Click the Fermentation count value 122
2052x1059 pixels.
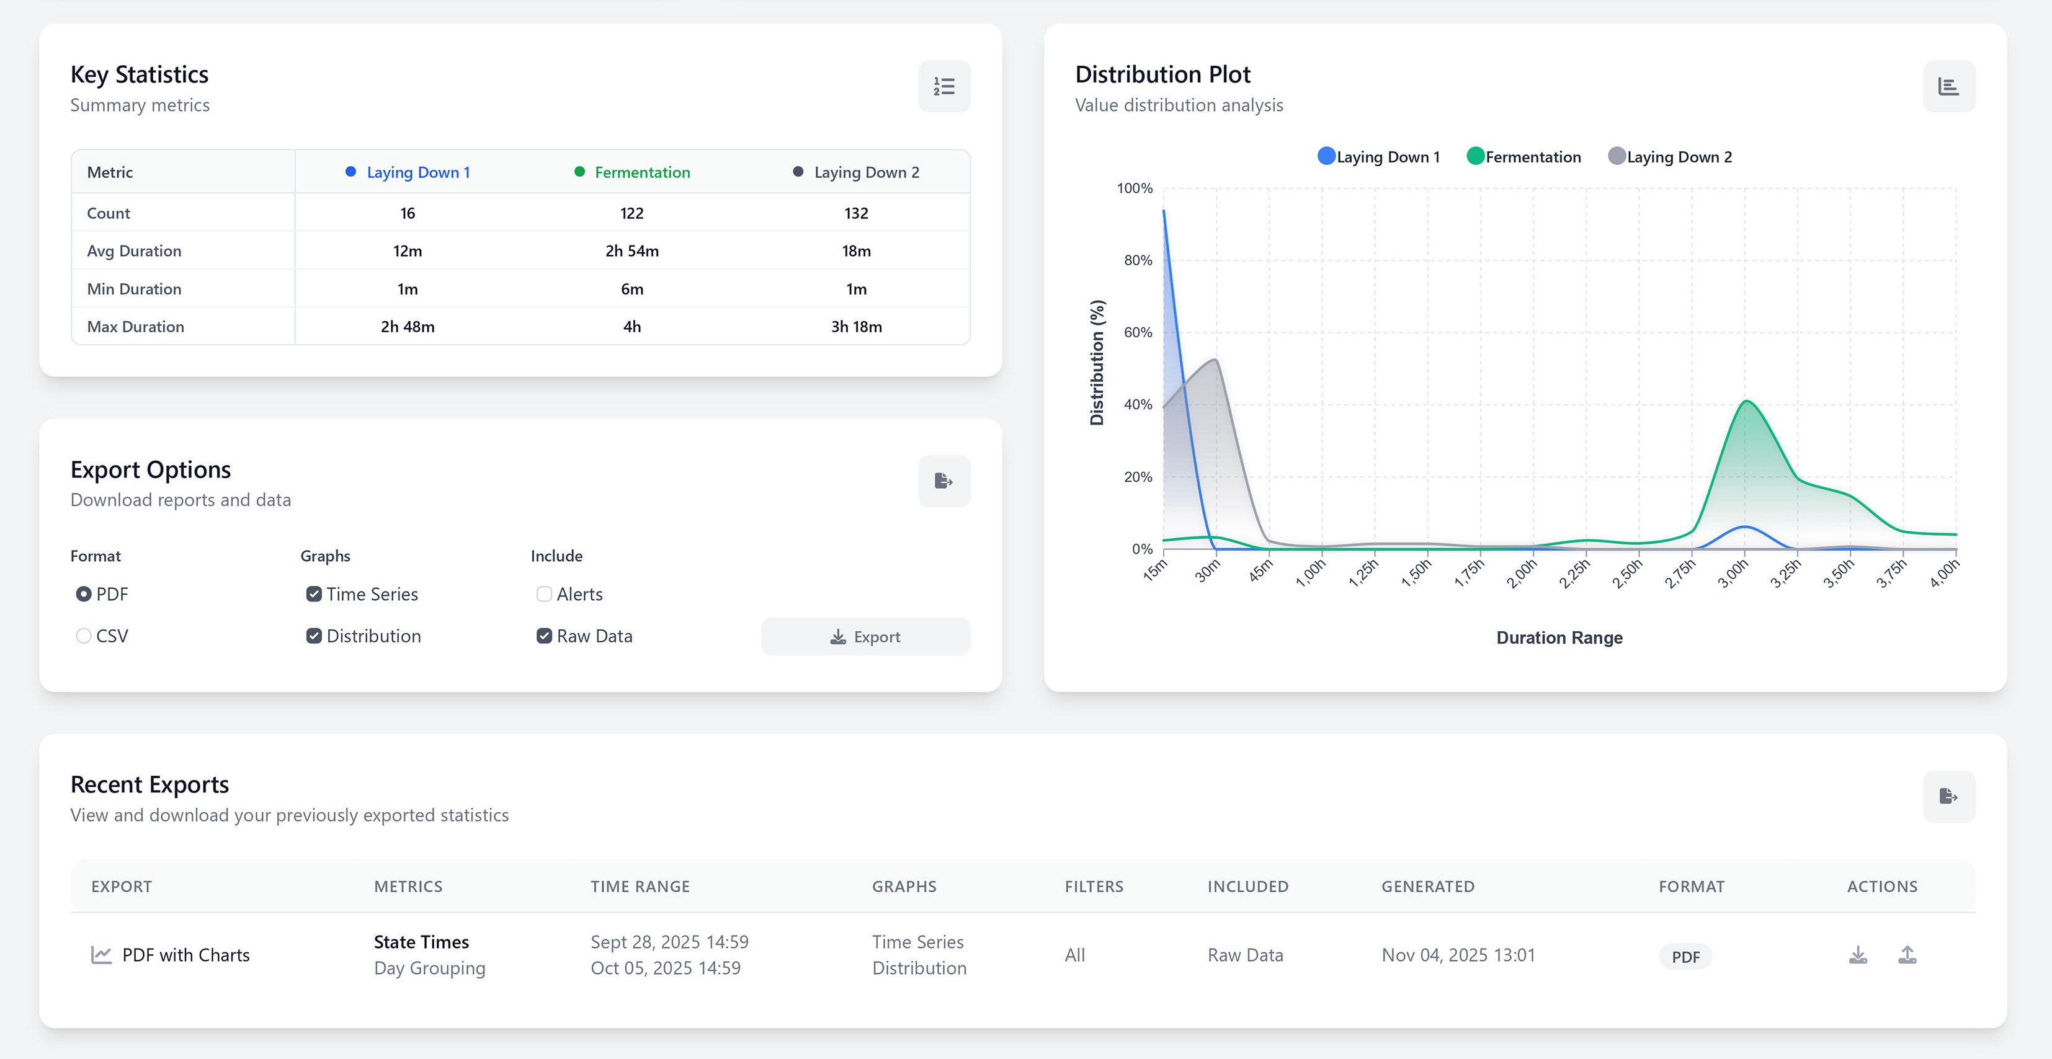point(631,213)
